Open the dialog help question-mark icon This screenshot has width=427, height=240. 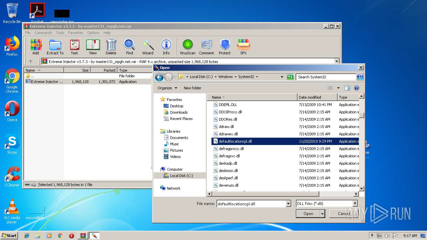click(356, 88)
